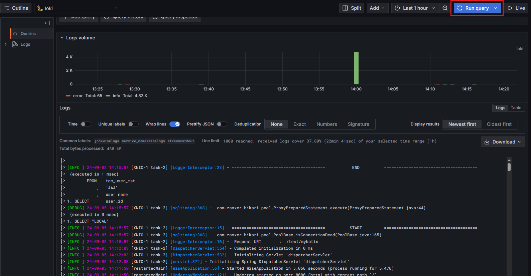
Task: Open the Run query interval arrow
Action: pyautogui.click(x=496, y=8)
